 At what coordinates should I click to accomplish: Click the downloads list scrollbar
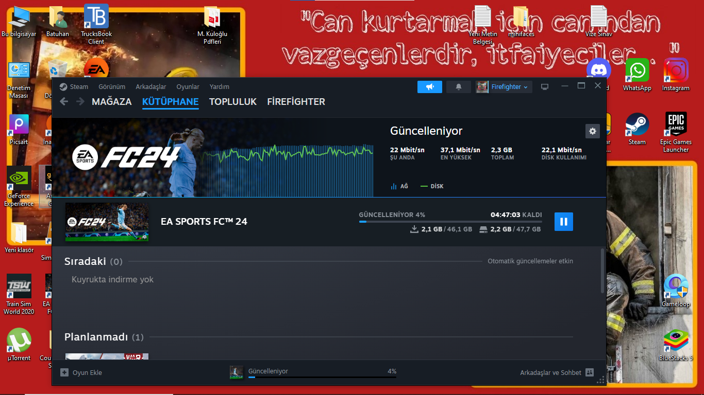pyautogui.click(x=602, y=271)
